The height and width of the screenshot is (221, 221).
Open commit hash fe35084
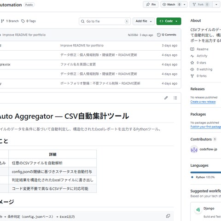click(x=133, y=35)
